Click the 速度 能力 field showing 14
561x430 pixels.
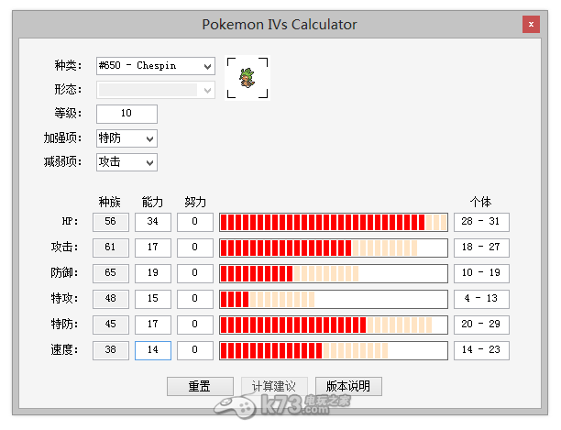[153, 350]
